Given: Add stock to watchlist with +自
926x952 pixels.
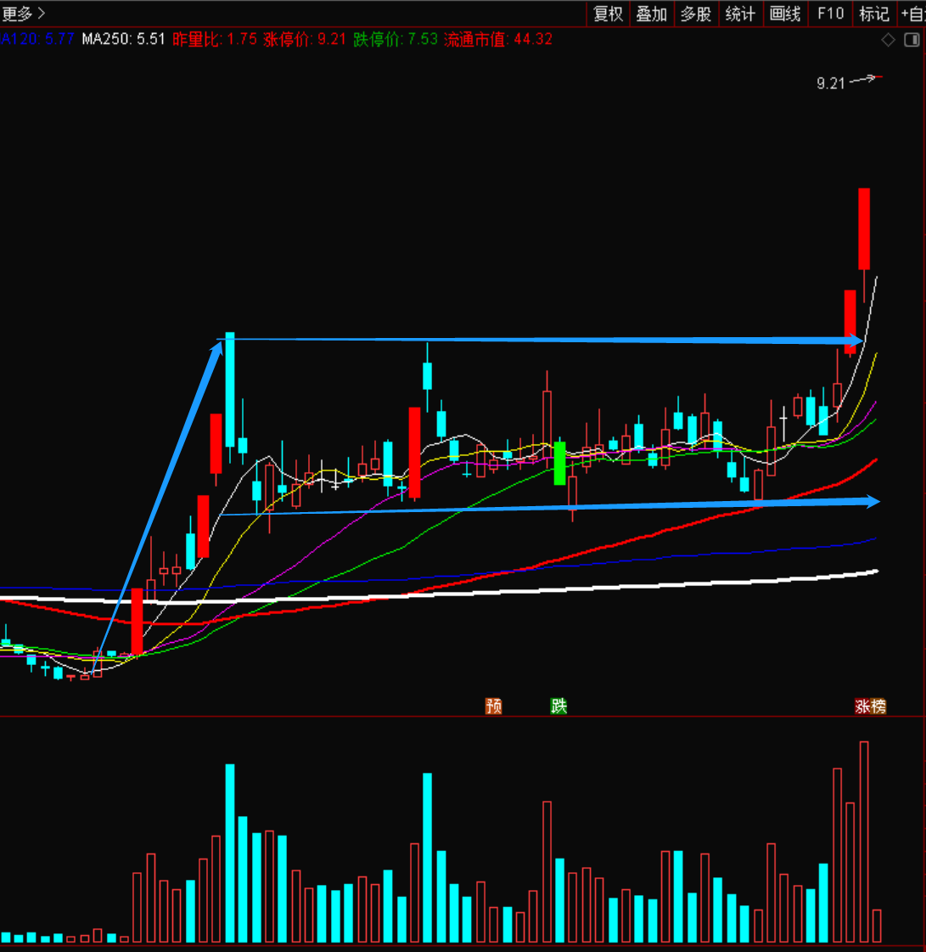Looking at the screenshot, I should tap(912, 14).
